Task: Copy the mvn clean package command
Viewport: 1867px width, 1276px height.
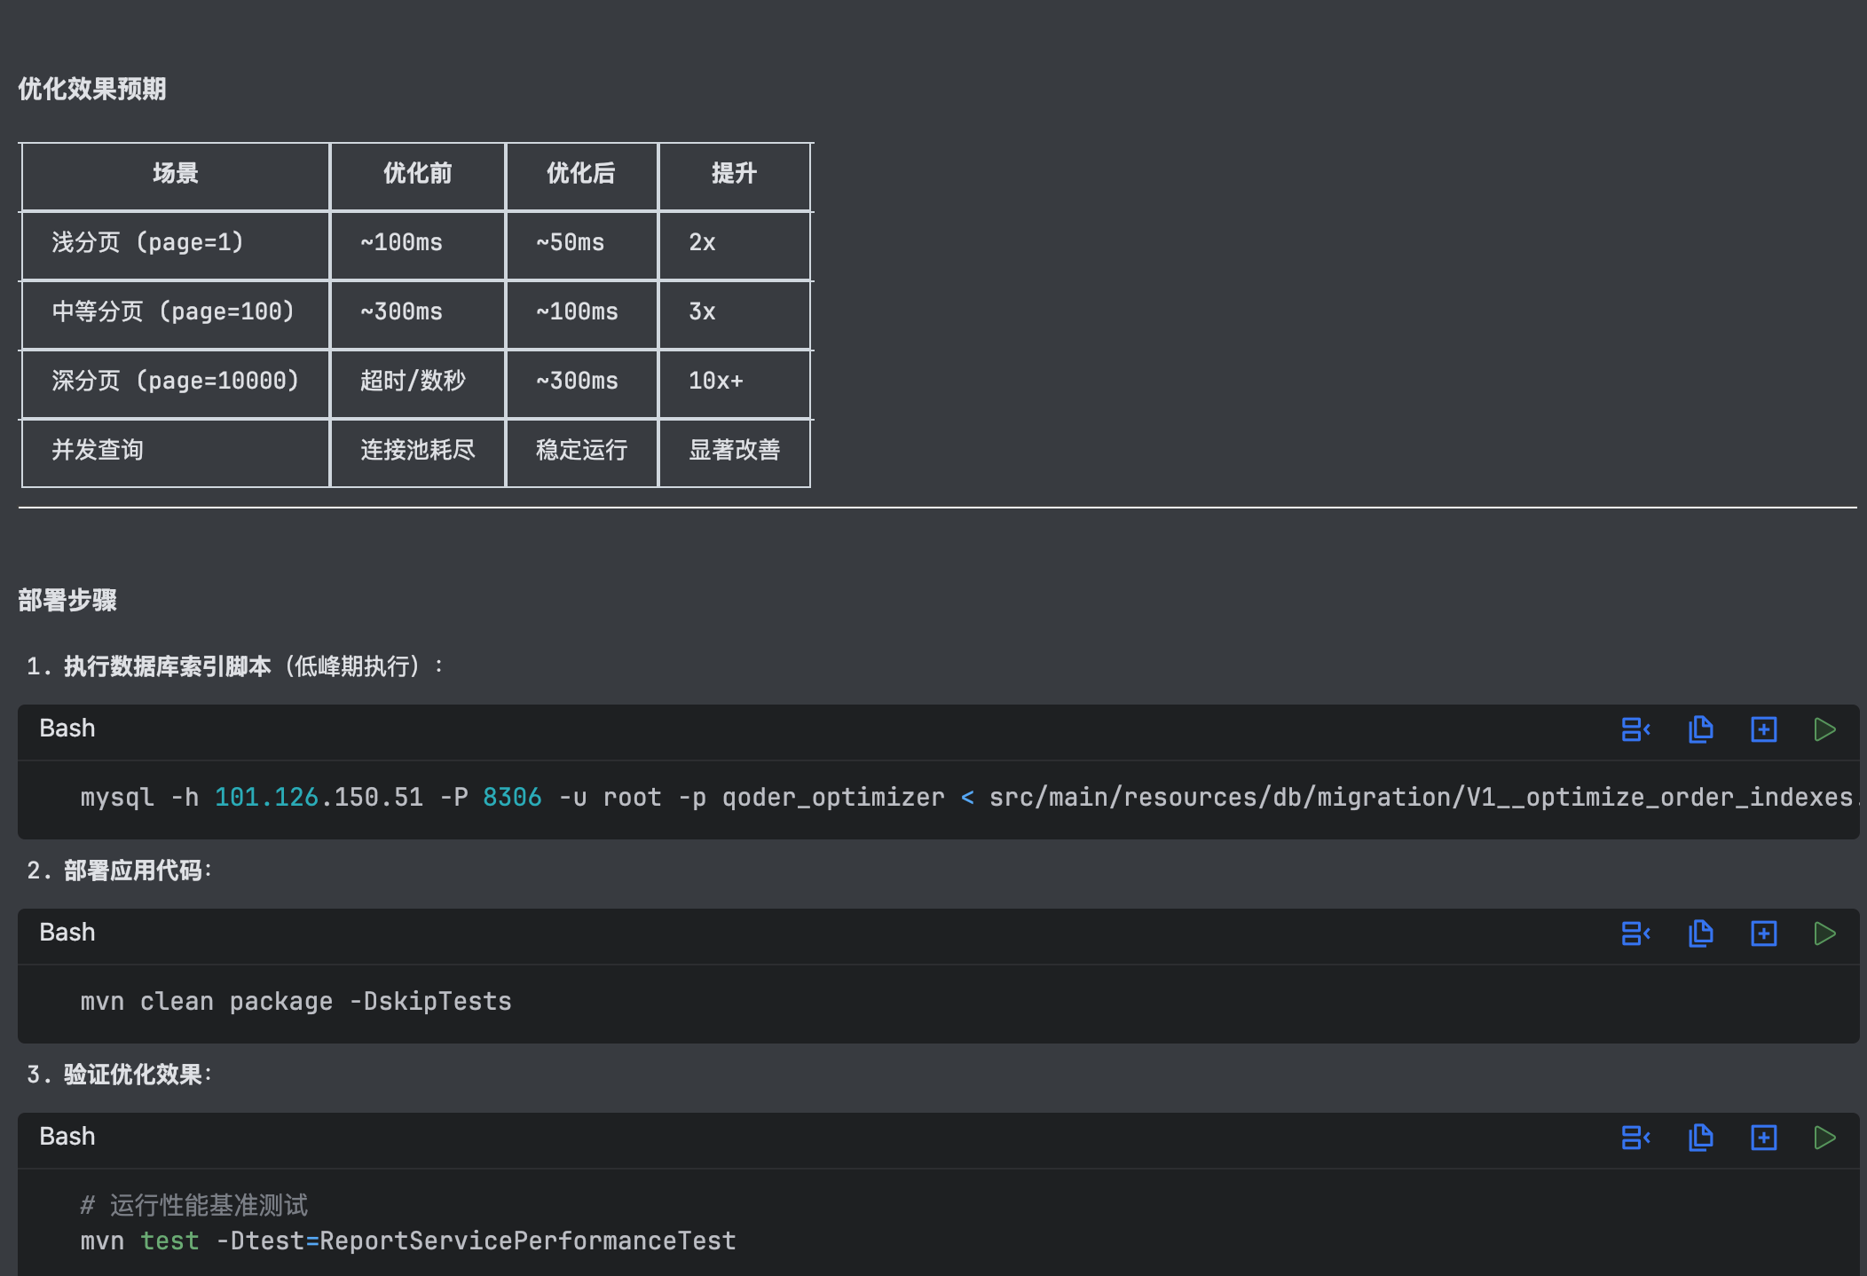Action: [1700, 933]
